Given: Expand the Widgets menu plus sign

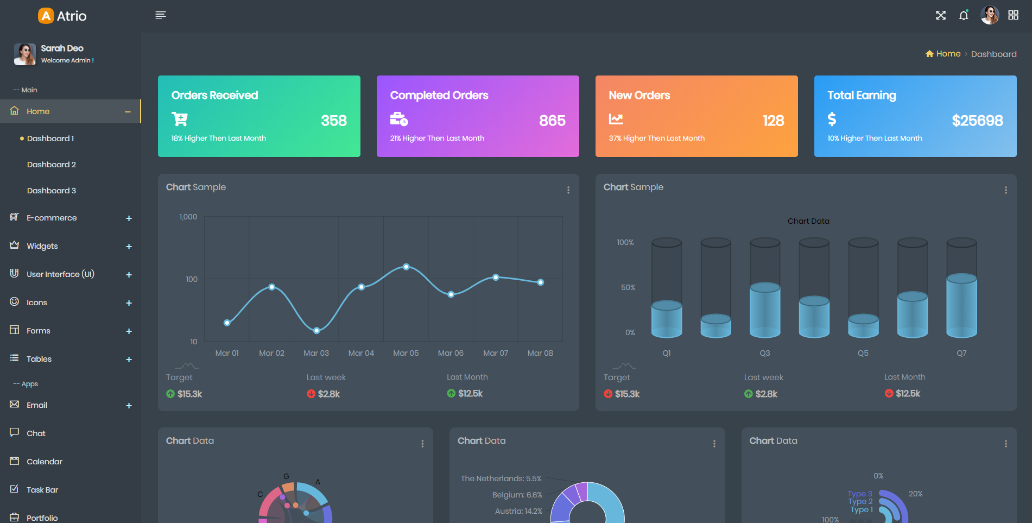Looking at the screenshot, I should 129,247.
